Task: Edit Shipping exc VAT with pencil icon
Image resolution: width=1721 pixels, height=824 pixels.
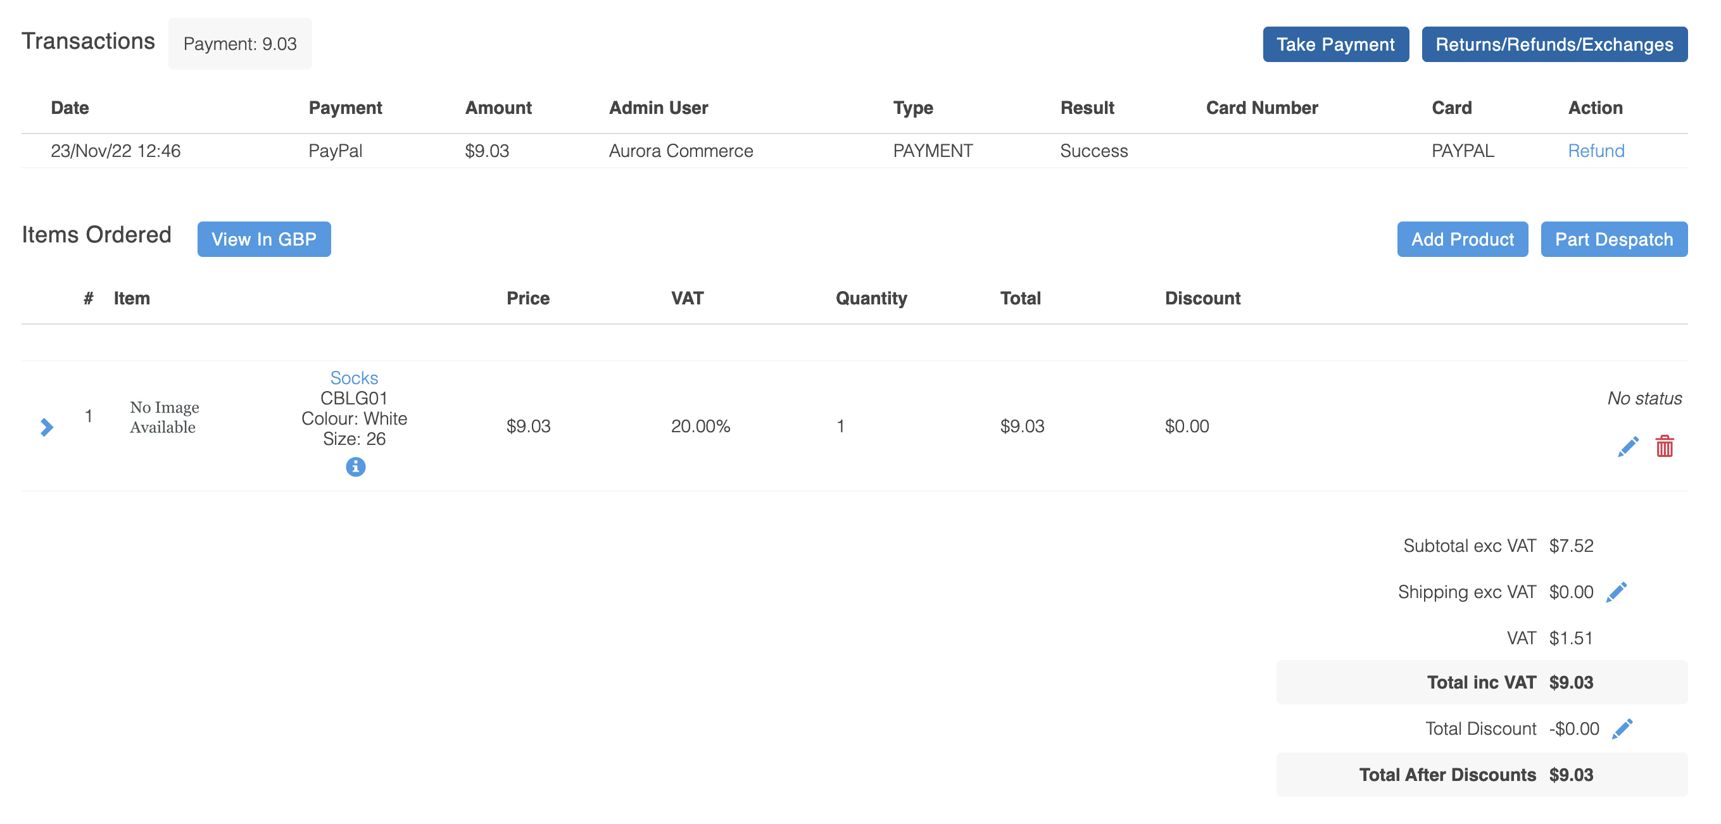Action: pos(1616,592)
